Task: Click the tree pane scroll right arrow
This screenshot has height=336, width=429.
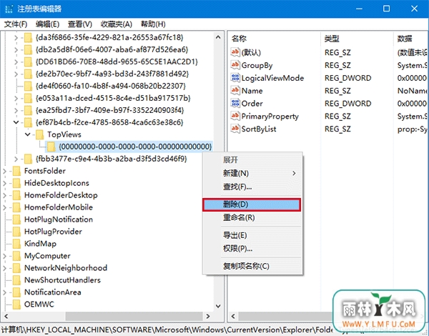Action: (x=207, y=316)
